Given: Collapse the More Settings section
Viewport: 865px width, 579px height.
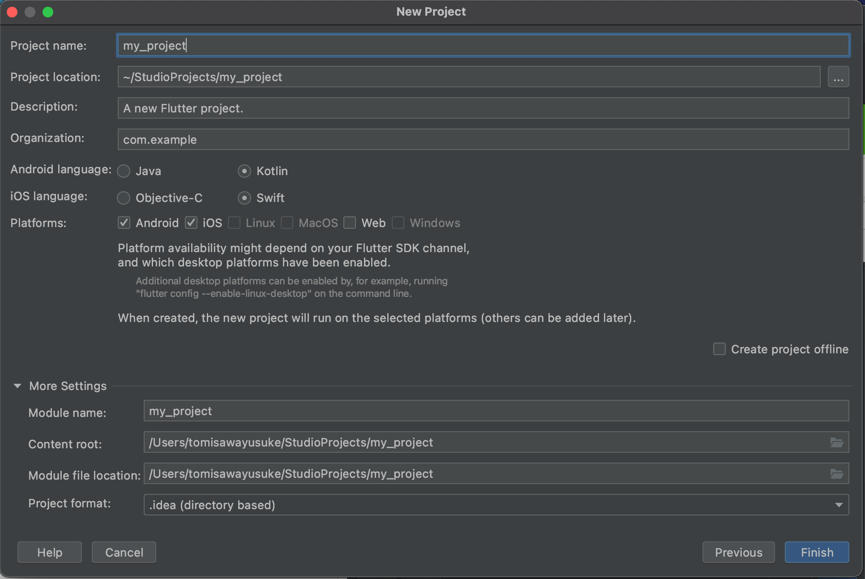Looking at the screenshot, I should (17, 386).
